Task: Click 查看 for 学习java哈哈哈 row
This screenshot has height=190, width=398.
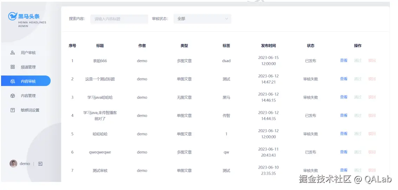Action: point(344,97)
